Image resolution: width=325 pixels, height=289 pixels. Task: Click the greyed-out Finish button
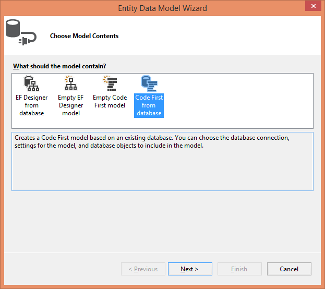coord(239,269)
